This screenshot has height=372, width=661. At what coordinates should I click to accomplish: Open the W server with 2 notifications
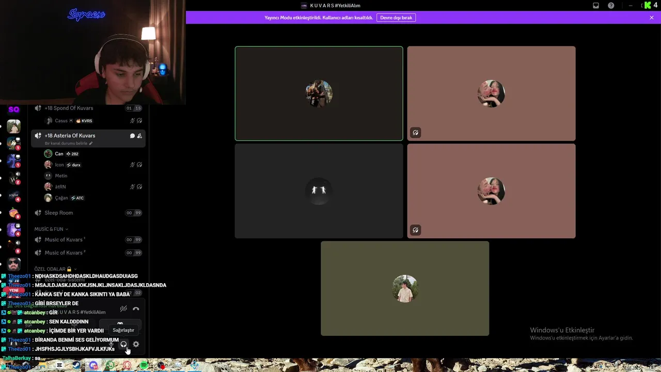click(x=14, y=179)
